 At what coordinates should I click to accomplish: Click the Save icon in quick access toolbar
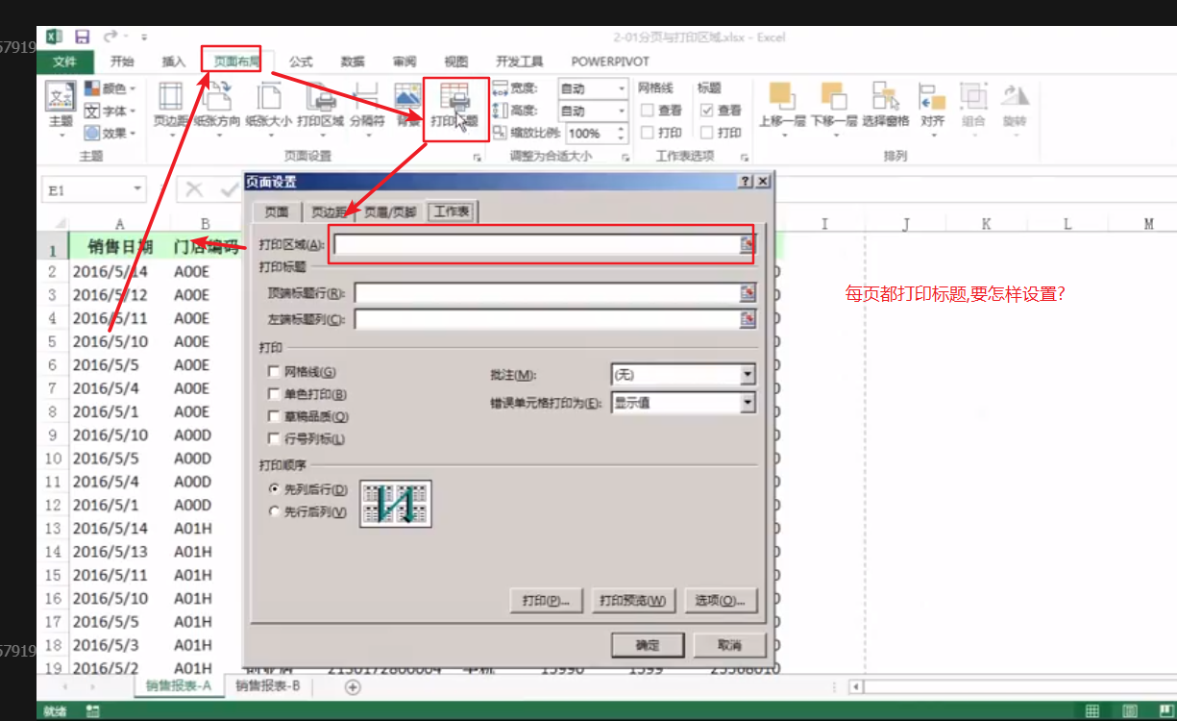coord(82,37)
